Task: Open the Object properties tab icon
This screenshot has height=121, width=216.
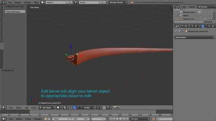Action: (x=196, y=26)
